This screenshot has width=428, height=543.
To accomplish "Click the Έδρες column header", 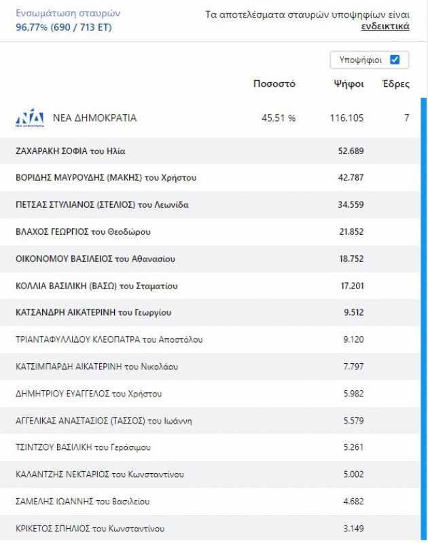I will [x=395, y=84].
